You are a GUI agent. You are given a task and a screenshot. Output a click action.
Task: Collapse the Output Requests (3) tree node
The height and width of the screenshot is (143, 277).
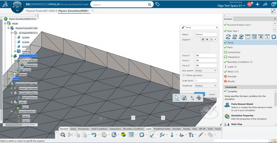[12, 111]
